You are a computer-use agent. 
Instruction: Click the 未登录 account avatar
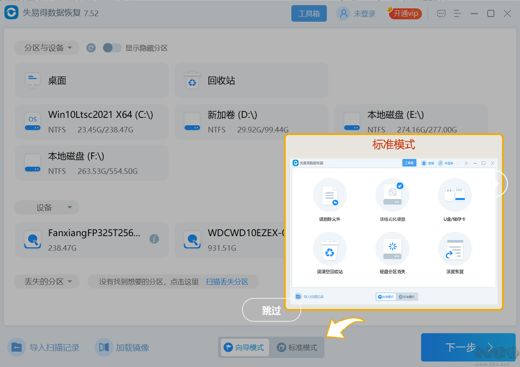pos(343,13)
